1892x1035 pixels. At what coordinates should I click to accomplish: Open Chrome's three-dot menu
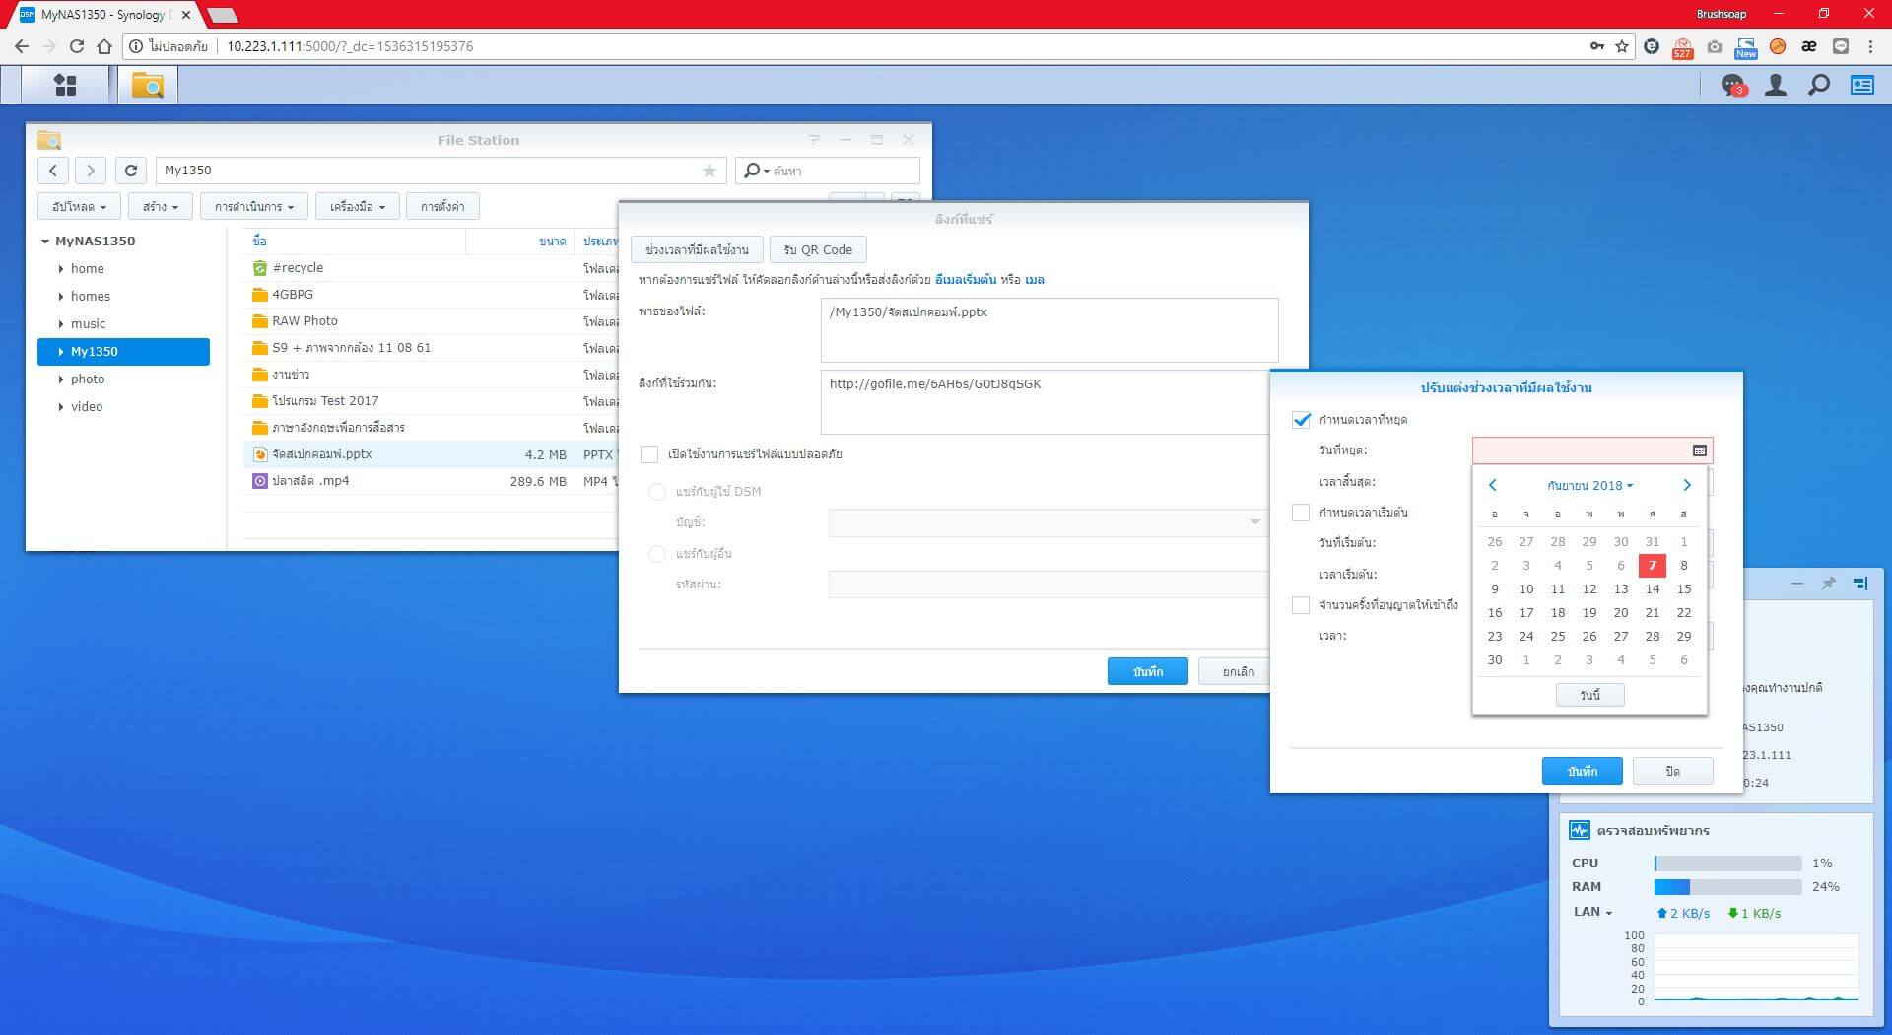(1870, 46)
